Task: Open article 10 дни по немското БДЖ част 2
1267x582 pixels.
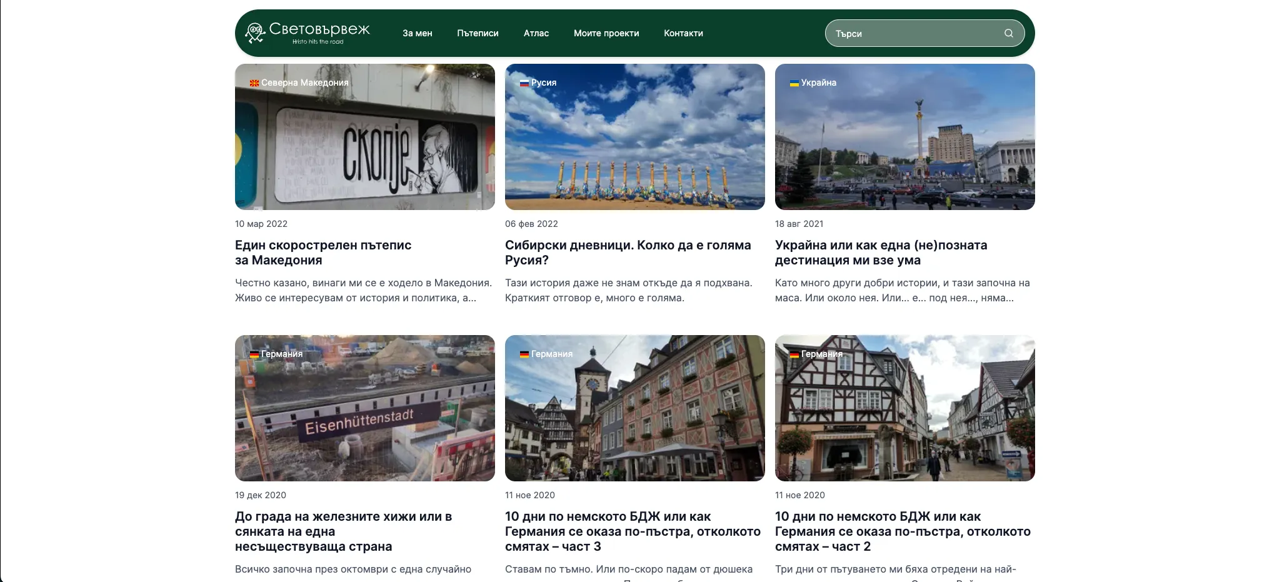Action: (x=903, y=531)
